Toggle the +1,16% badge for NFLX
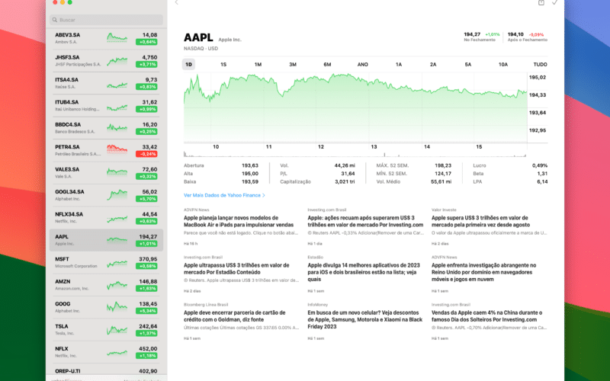 pos(146,356)
